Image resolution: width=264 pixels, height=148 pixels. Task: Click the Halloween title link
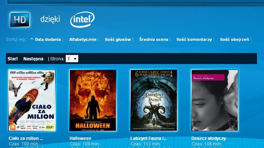[x=80, y=138]
